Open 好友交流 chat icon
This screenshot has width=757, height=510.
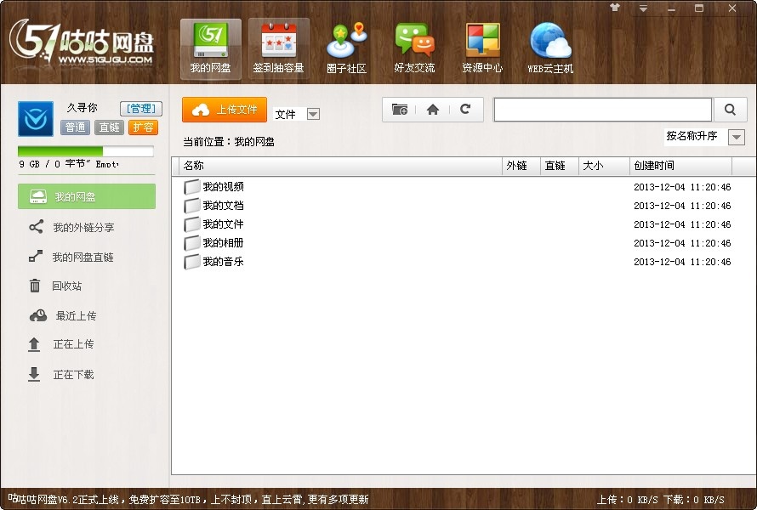coord(414,48)
